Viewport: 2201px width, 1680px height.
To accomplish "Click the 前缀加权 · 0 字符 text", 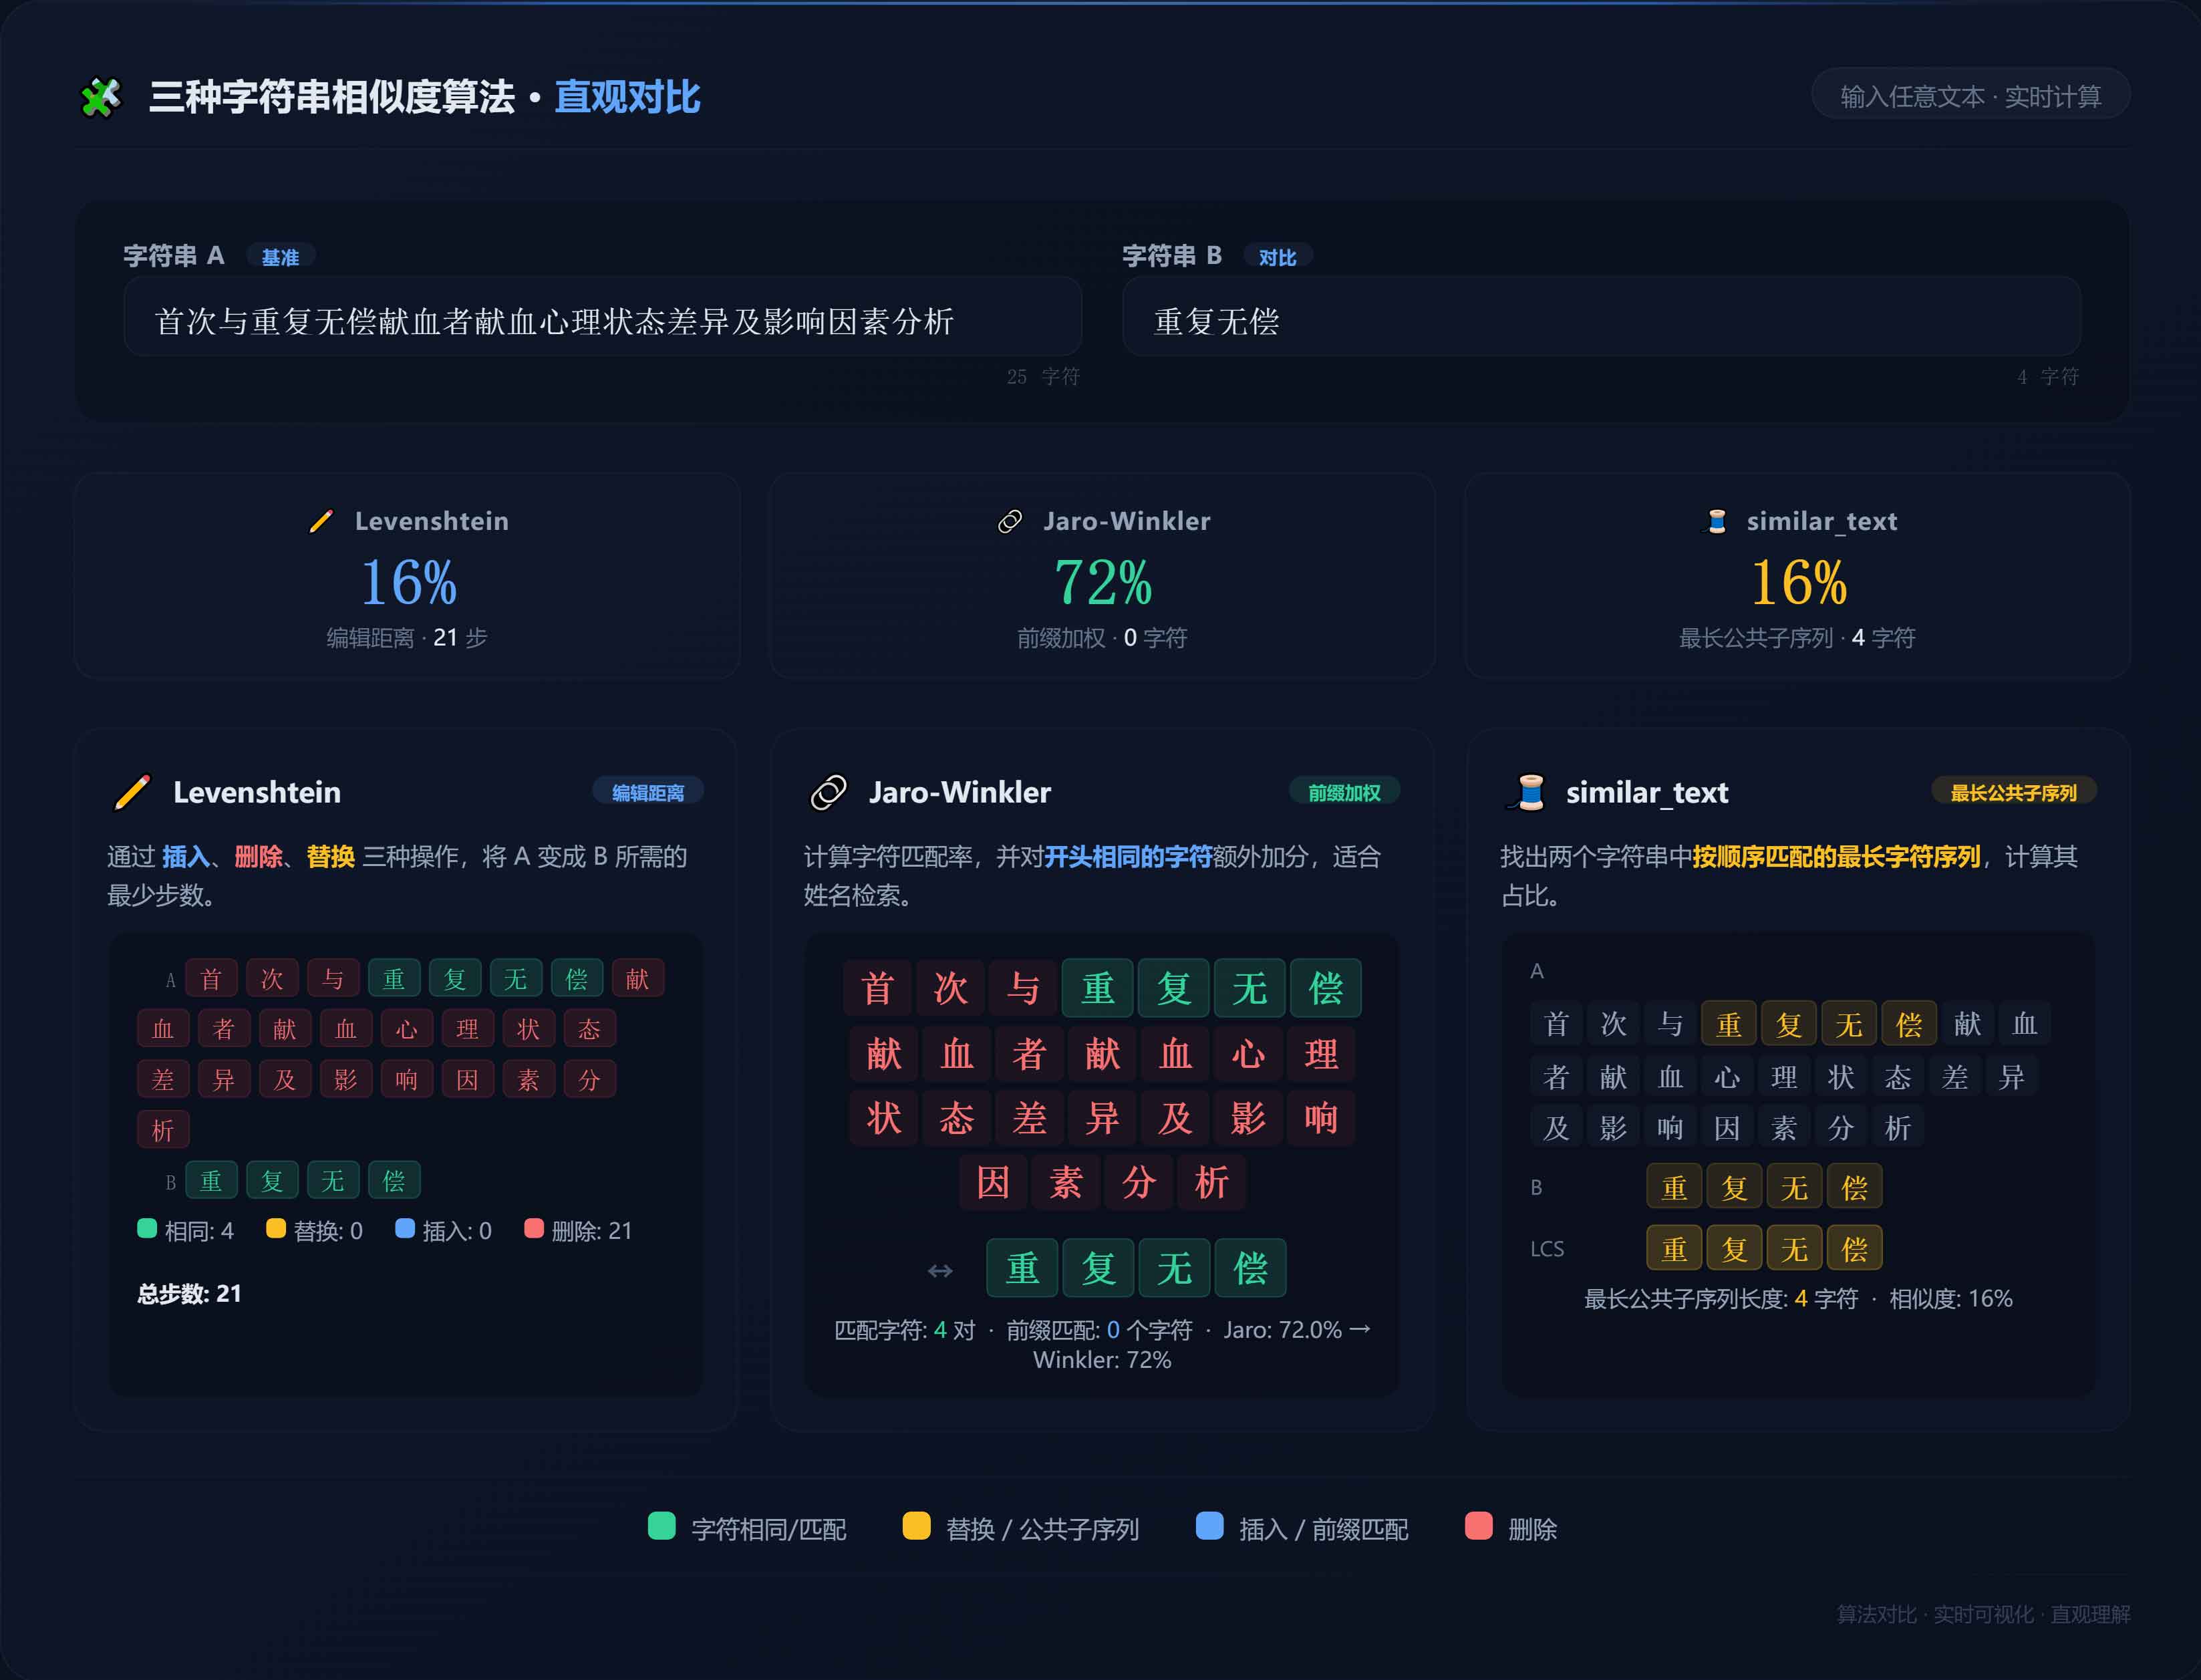I will coord(1102,638).
